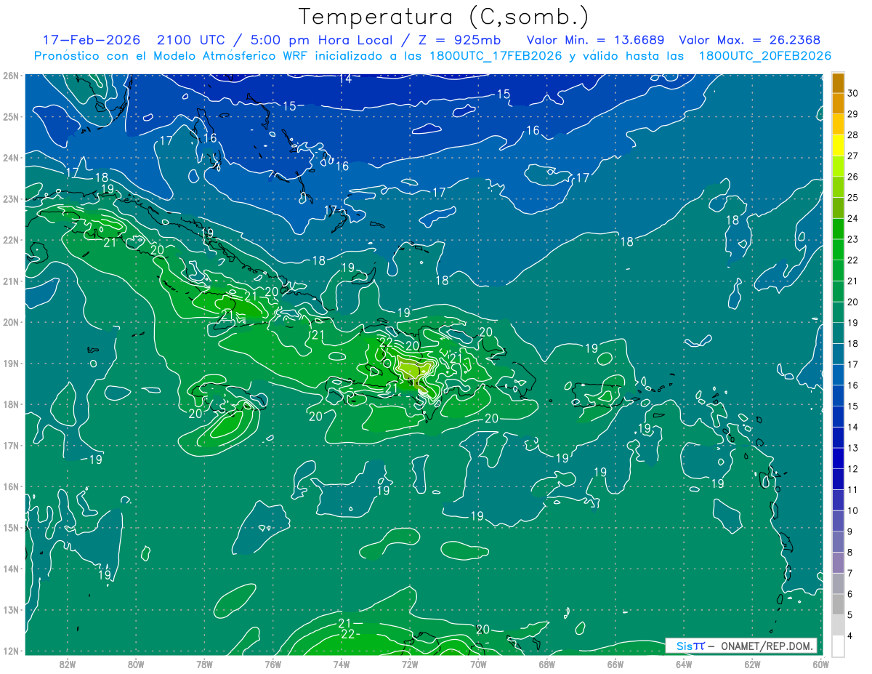Image resolution: width=872 pixels, height=674 pixels.
Task: Click the "70W" longitude label
Action: tap(478, 665)
